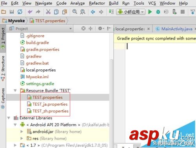Click the Collapse All icon in Project panel
The width and height of the screenshot is (196, 148).
coord(91,28)
